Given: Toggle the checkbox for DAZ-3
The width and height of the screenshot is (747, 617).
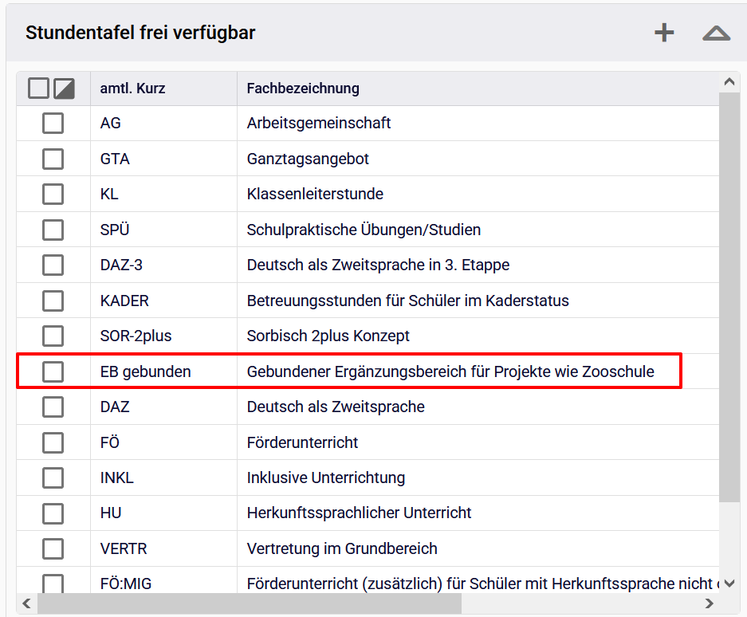Looking at the screenshot, I should (53, 265).
